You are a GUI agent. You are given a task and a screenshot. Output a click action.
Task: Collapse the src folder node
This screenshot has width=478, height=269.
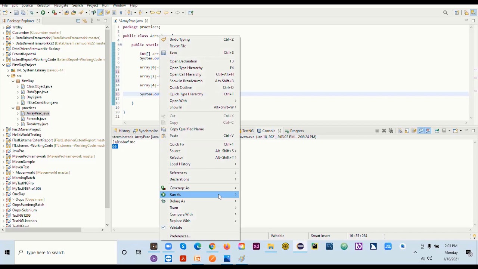[x=8, y=76]
